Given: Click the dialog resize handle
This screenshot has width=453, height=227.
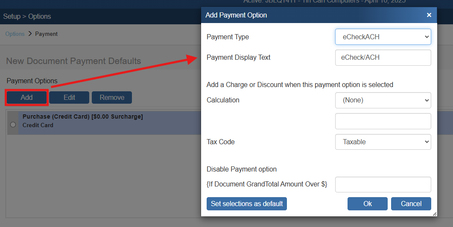Looking at the screenshot, I should click(x=434, y=213).
